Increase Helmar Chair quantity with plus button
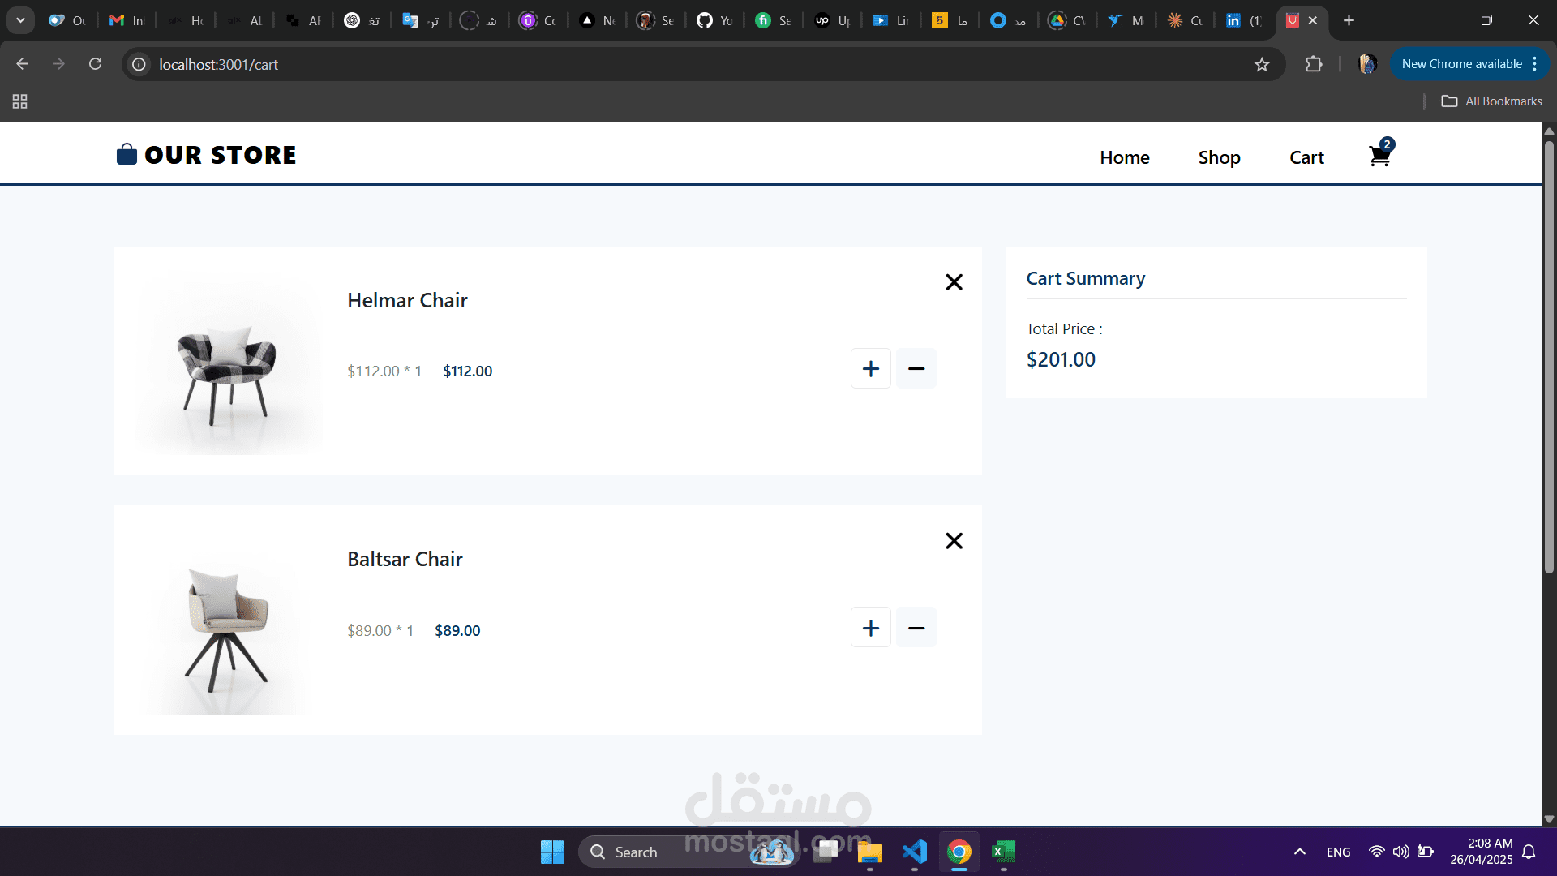 coord(870,369)
